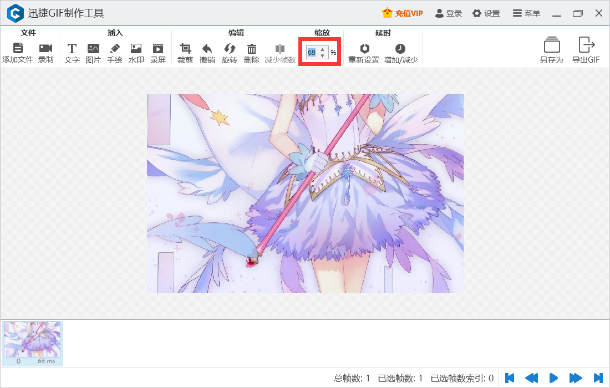Click the 已选帧数索引: 0 status text
610x388 pixels.
(462, 378)
